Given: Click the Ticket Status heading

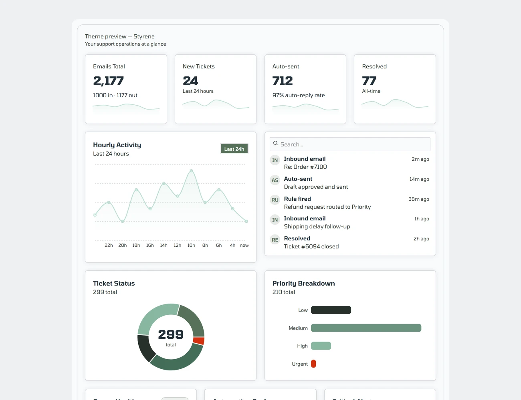Looking at the screenshot, I should (x=114, y=283).
